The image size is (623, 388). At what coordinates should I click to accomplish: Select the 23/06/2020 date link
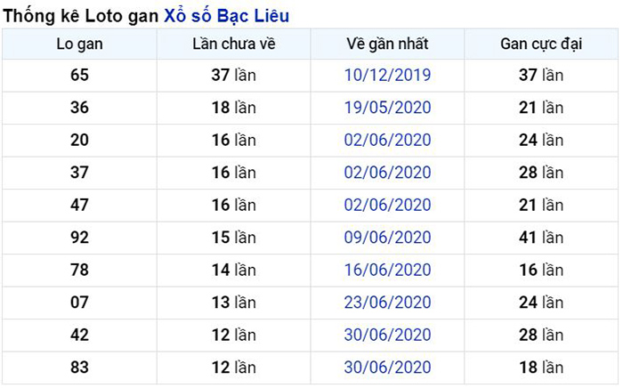(x=387, y=303)
